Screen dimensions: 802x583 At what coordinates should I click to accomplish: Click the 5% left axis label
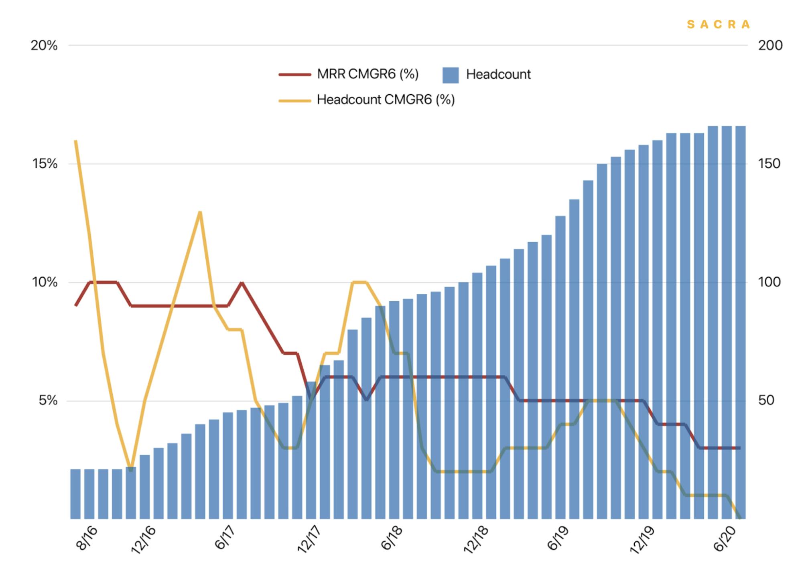click(48, 400)
